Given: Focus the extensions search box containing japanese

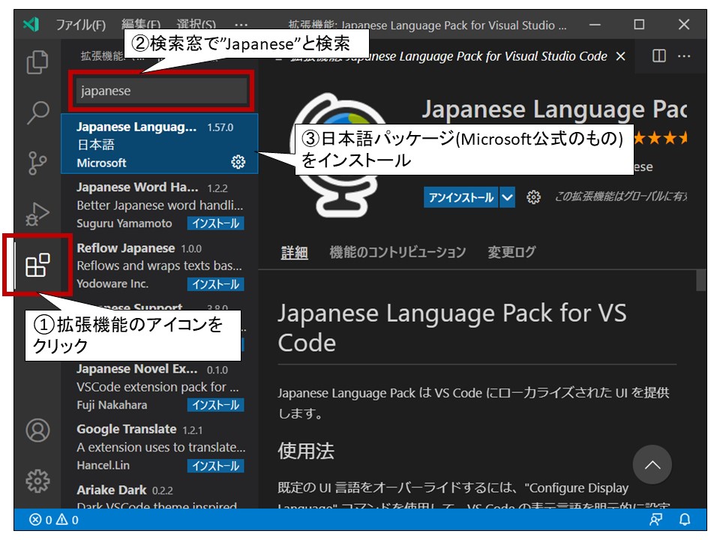Looking at the screenshot, I should click(x=161, y=91).
